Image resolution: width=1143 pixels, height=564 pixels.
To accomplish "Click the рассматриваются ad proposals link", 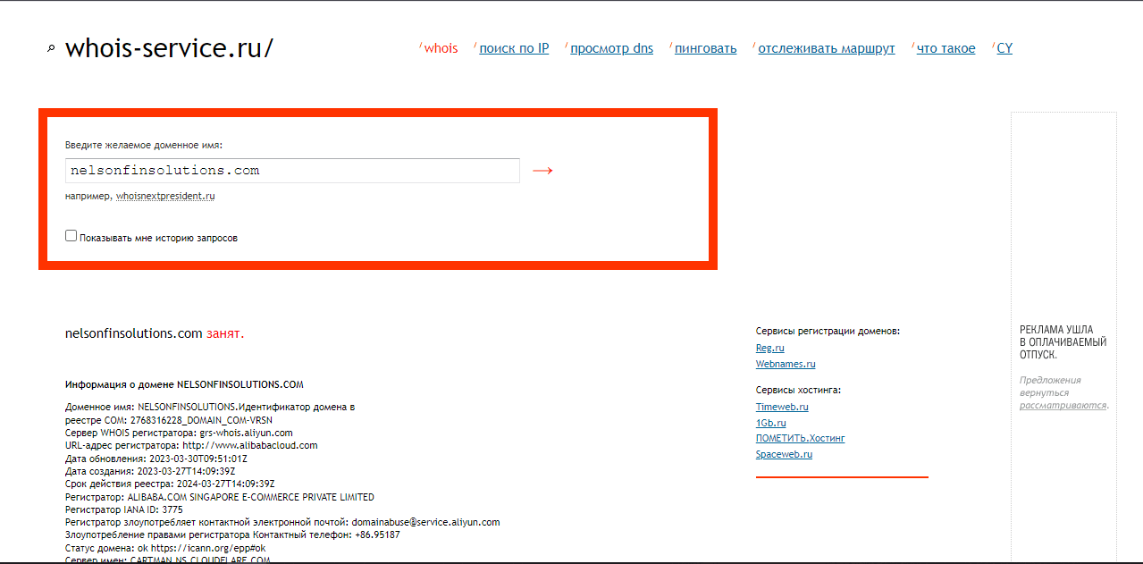I will 1063,405.
